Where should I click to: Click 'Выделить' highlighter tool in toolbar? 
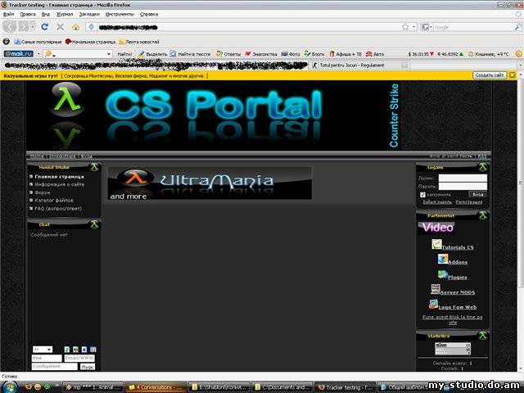[x=153, y=54]
